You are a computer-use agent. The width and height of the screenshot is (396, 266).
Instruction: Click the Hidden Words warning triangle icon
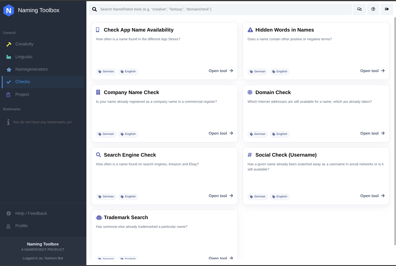coord(250,30)
